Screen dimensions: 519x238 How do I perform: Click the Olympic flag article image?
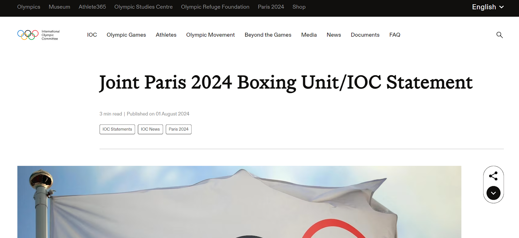click(239, 202)
